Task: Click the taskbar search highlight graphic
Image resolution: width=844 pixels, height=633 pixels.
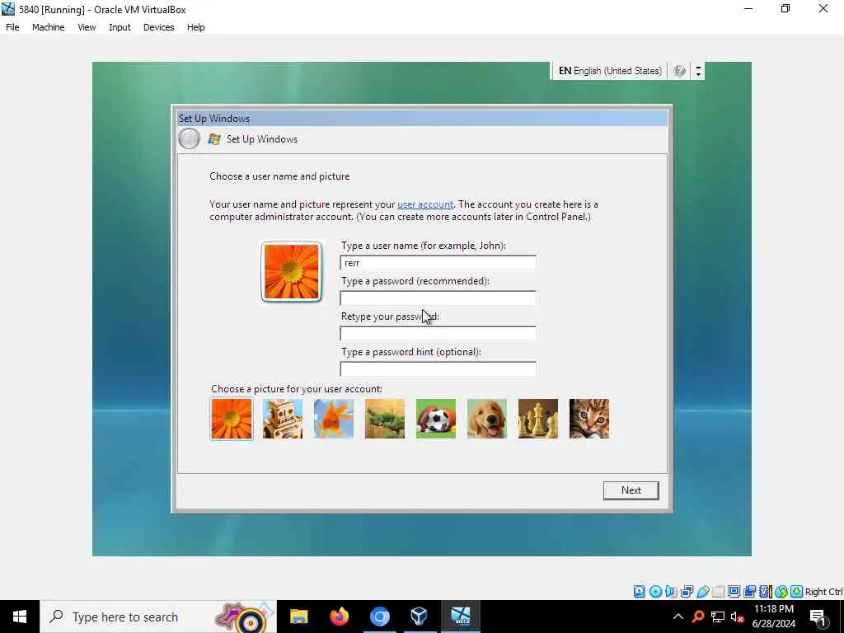Action: coord(244,617)
